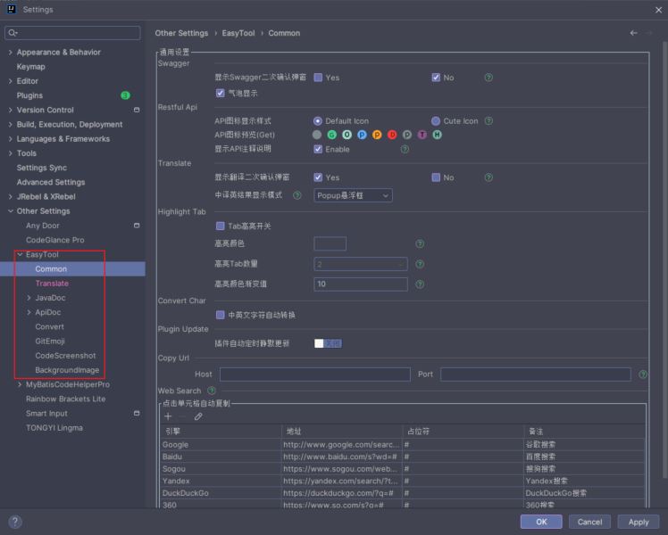Image resolution: width=668 pixels, height=535 pixels.
Task: Click the Apply button
Action: [638, 522]
